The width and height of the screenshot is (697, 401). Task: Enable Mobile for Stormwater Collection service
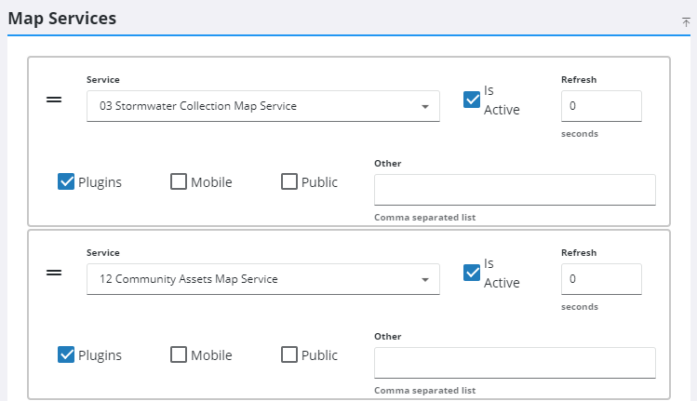pos(179,181)
